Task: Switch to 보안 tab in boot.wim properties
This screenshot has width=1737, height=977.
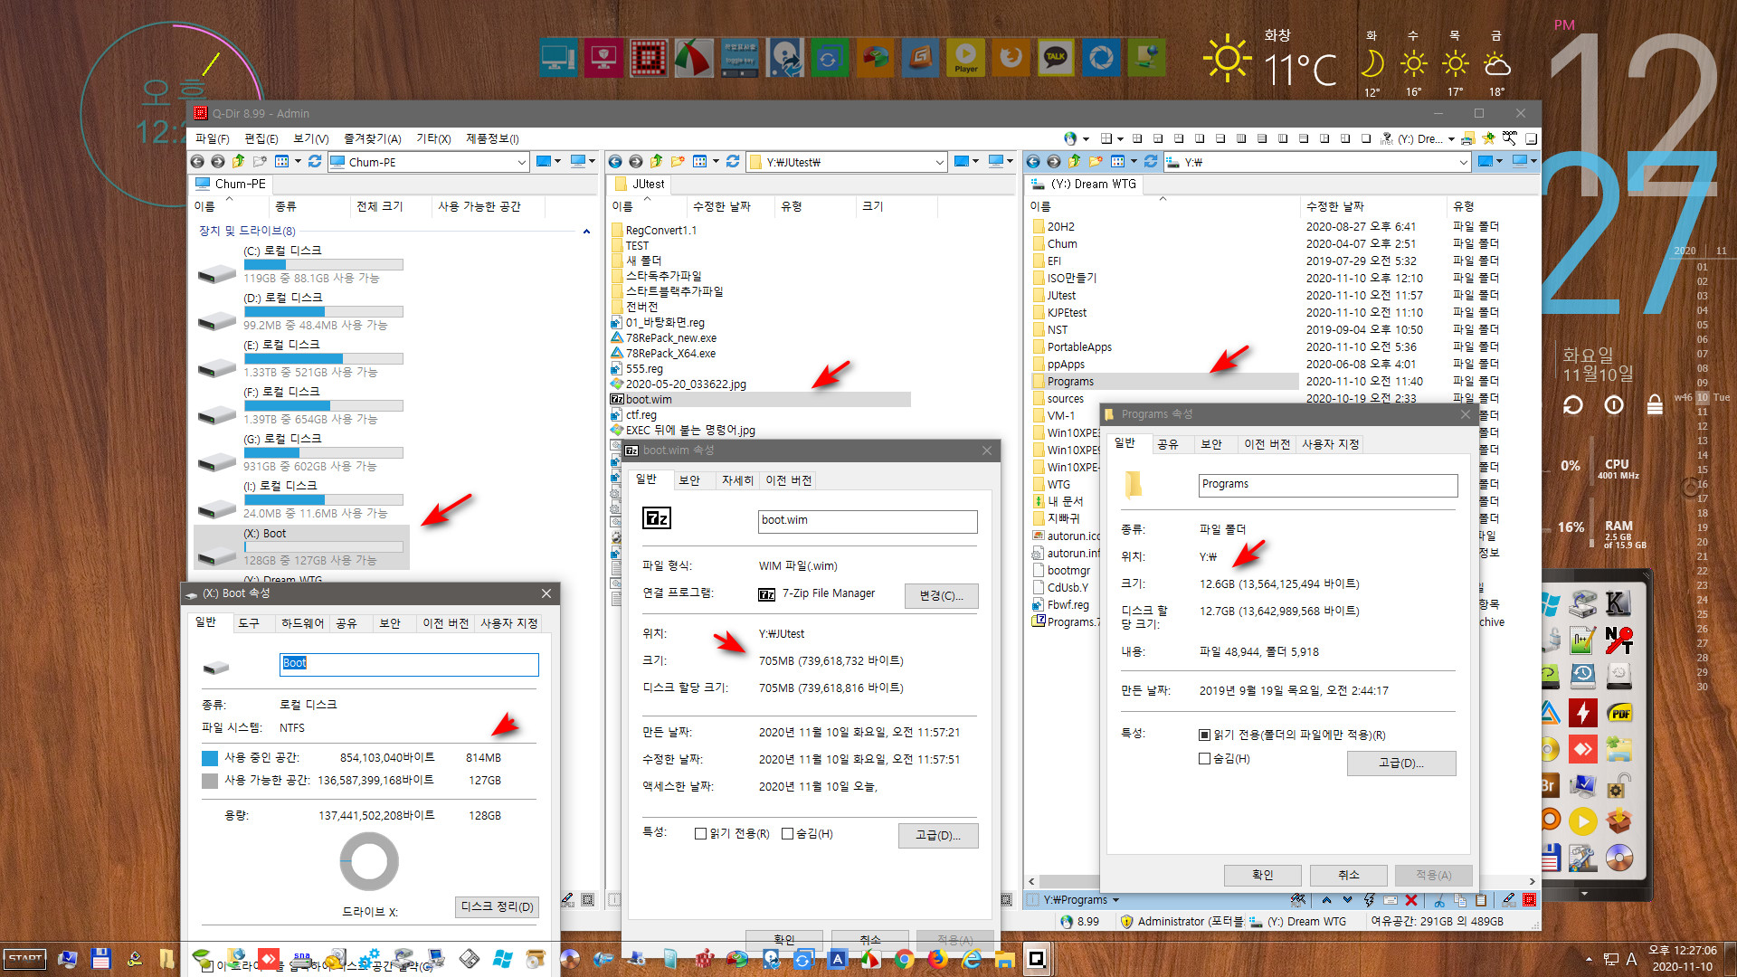Action: 689,480
